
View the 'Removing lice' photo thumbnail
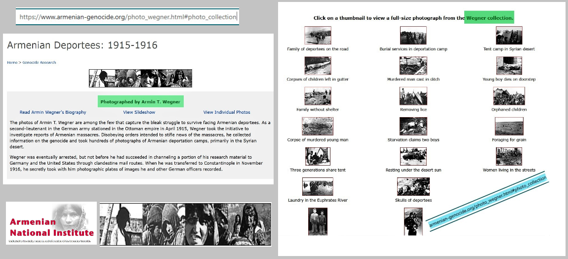pos(413,96)
